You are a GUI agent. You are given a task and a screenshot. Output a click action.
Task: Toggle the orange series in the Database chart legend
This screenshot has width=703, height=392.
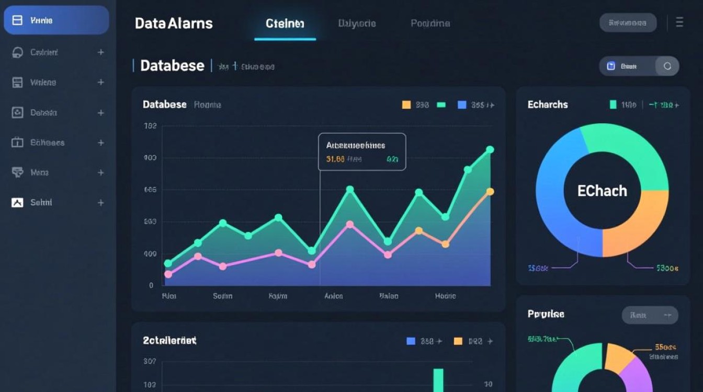406,105
